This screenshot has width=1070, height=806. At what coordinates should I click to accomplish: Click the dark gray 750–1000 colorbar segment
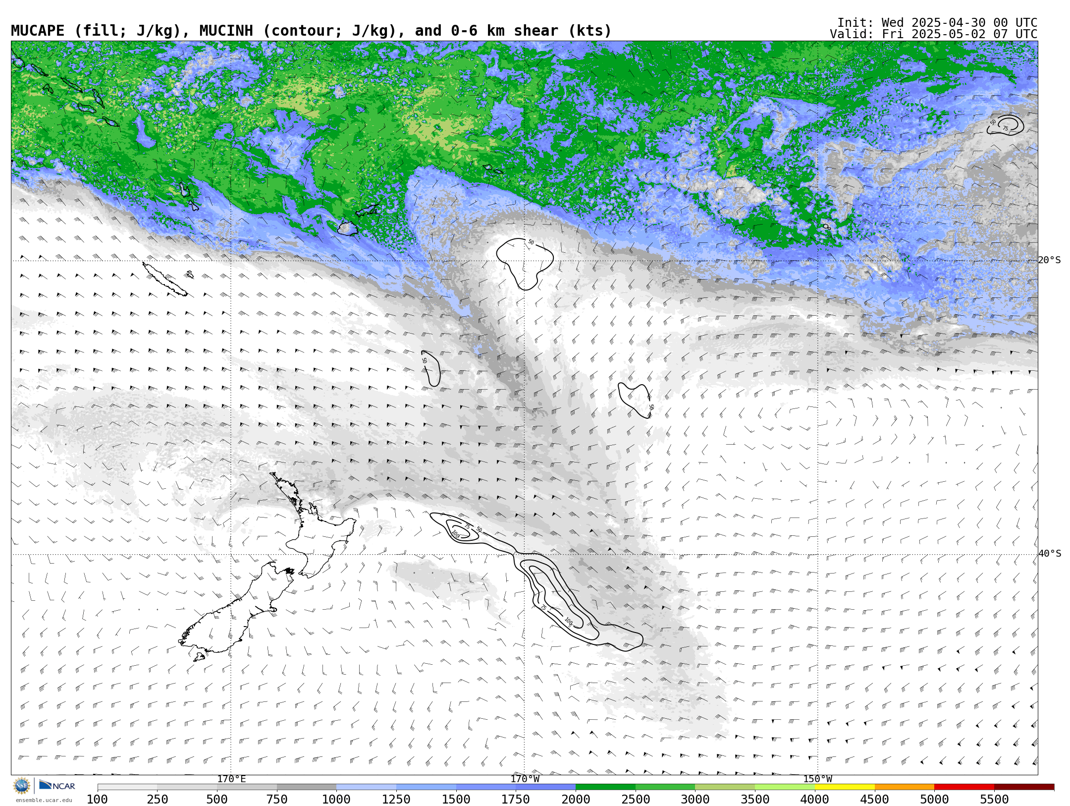tap(307, 787)
